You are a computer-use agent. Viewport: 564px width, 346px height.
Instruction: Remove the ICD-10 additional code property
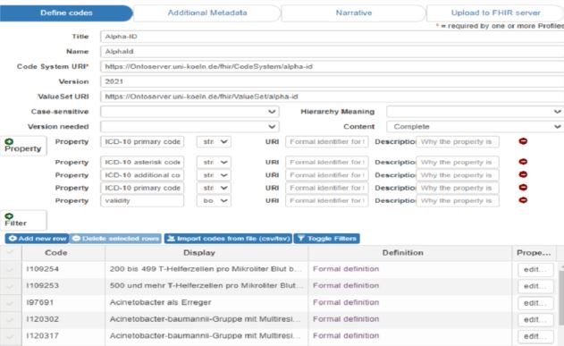(x=523, y=174)
